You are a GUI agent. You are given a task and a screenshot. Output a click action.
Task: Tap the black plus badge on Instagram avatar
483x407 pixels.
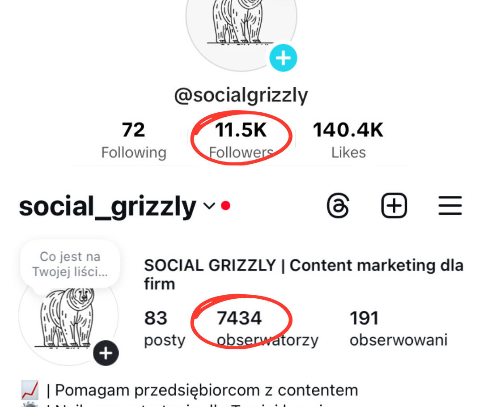(106, 354)
